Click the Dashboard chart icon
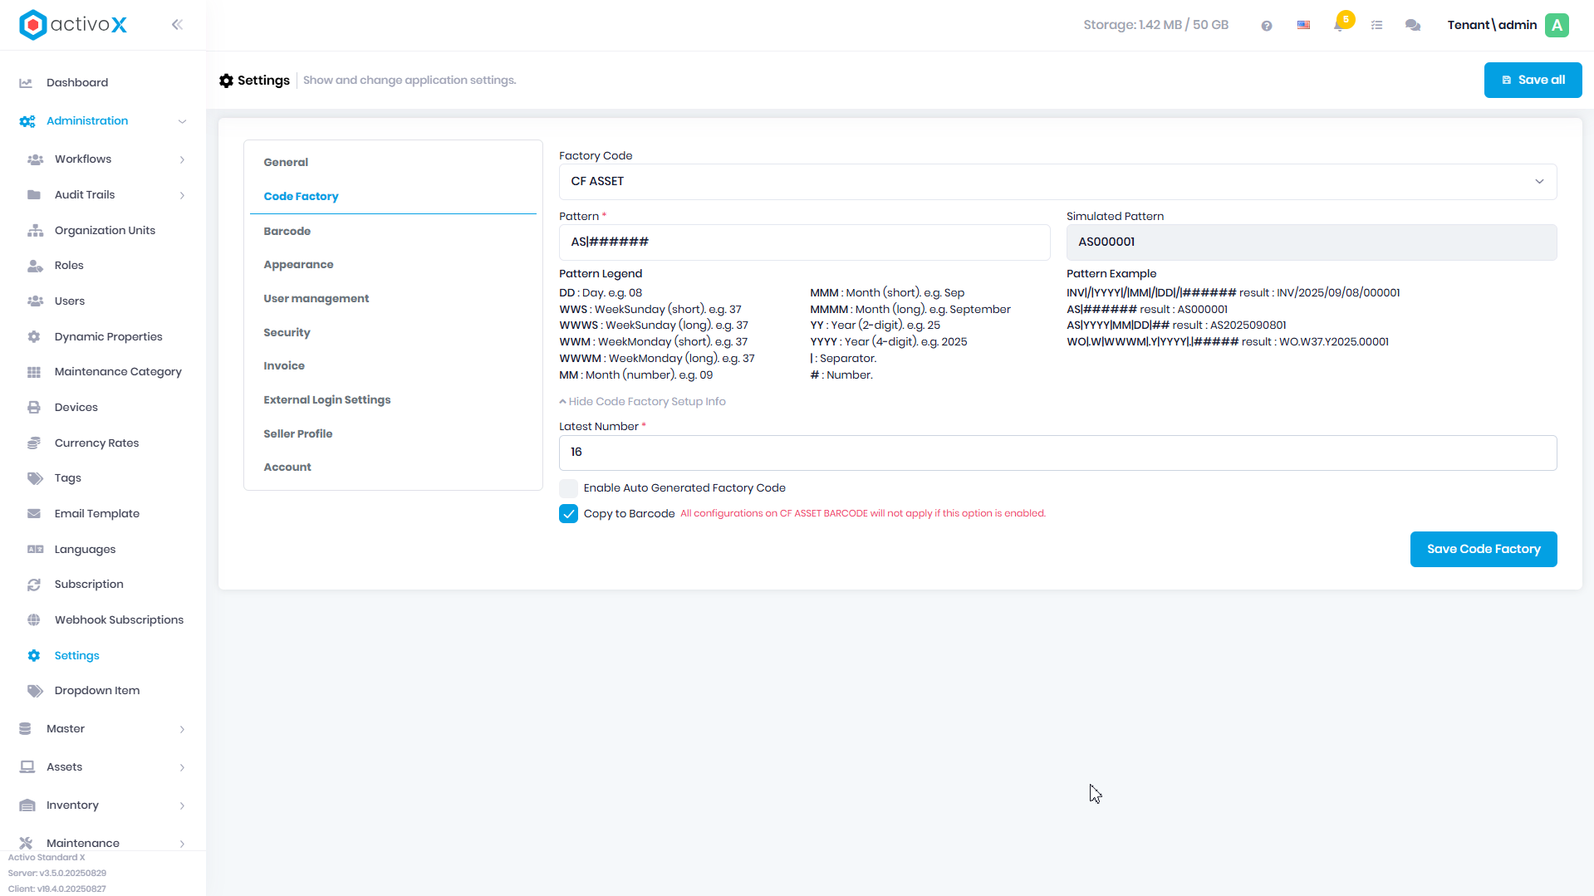The image size is (1594, 896). coord(26,83)
